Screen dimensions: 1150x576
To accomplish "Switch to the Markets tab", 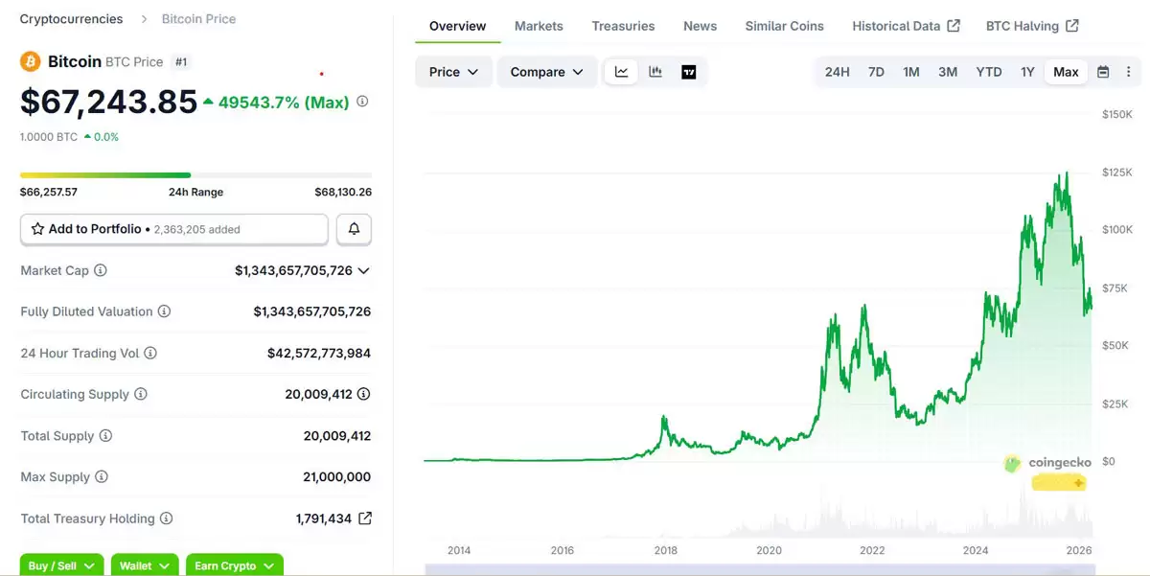I will [539, 26].
